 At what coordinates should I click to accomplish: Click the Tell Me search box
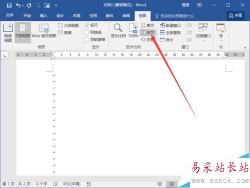coord(174,16)
